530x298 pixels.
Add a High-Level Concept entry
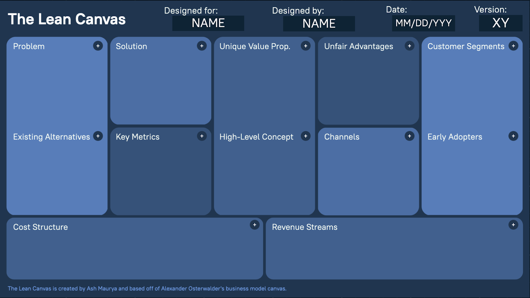pos(306,136)
